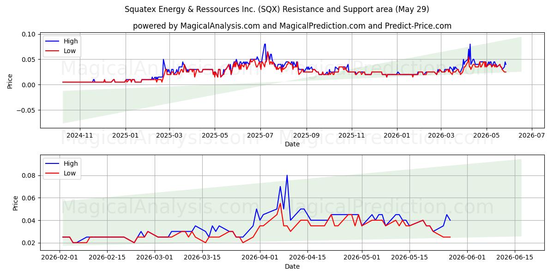Viewport: 554px width, 277px height.
Task: Click the 2024-11 tick label
Action: pyautogui.click(x=80, y=135)
